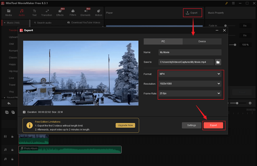257x166 pixels.
Task: Toggle lock on the video track
Action: click(12, 137)
